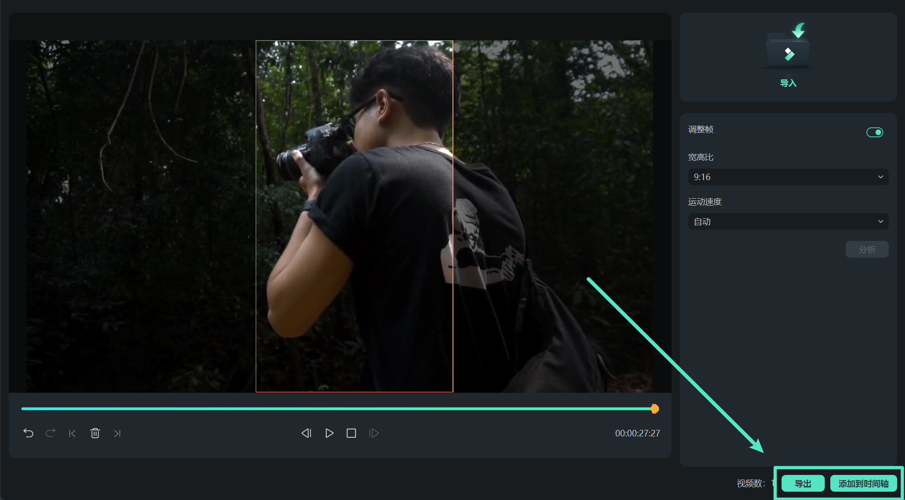Viewport: 905px width, 500px height.
Task: Click the orange playhead on progress bar
Action: click(654, 409)
